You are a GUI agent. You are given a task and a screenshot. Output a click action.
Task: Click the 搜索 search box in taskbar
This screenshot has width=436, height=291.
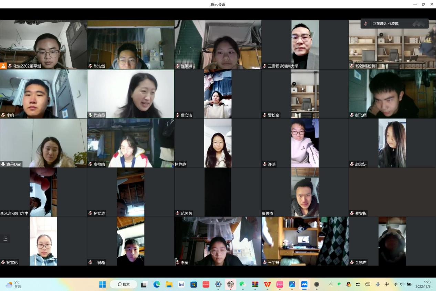pyautogui.click(x=123, y=284)
